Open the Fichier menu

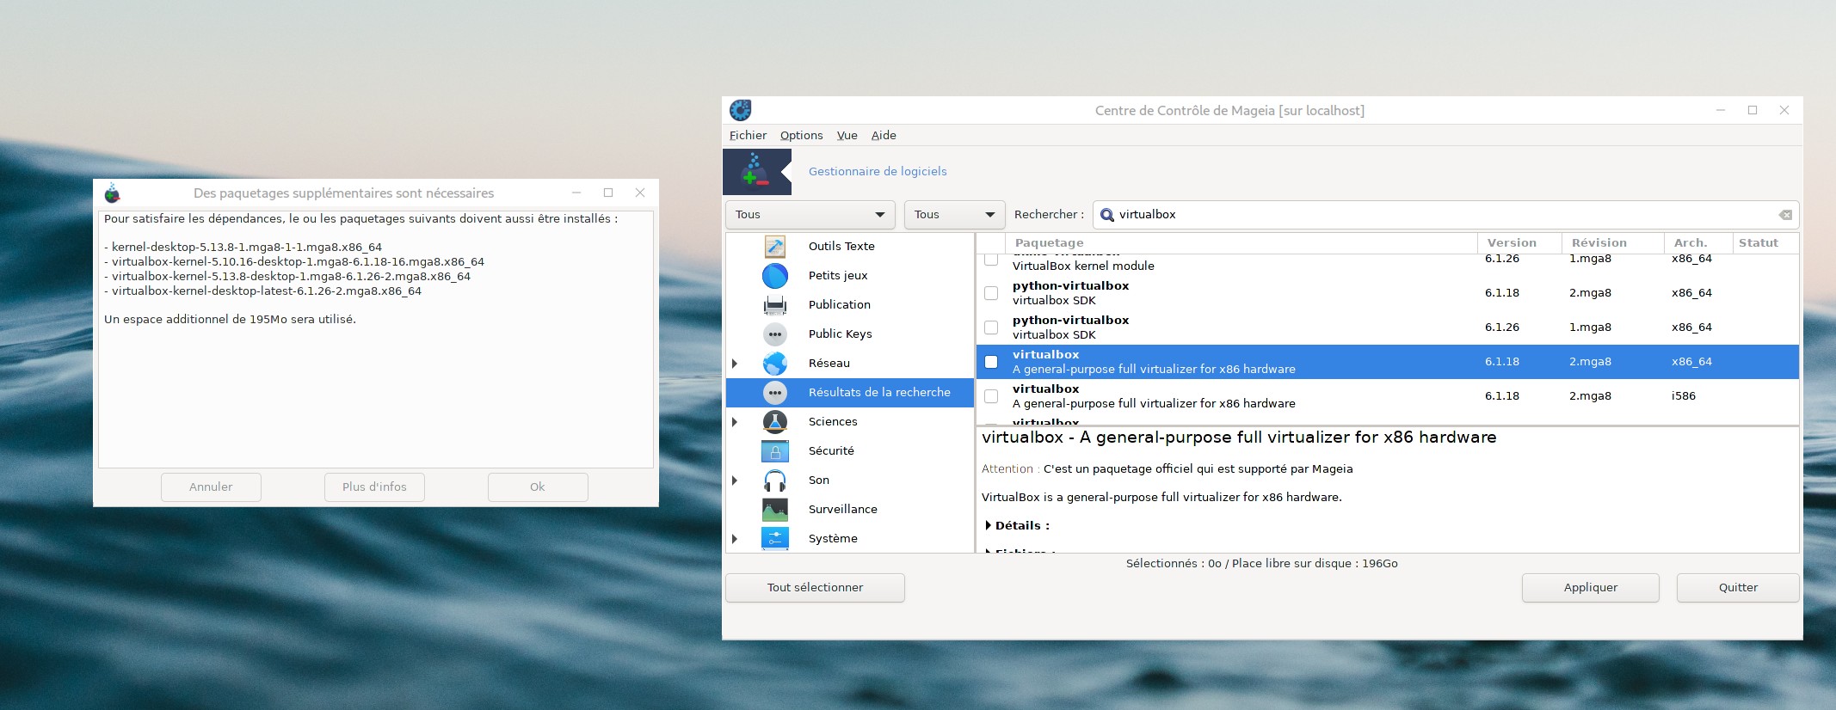(748, 136)
